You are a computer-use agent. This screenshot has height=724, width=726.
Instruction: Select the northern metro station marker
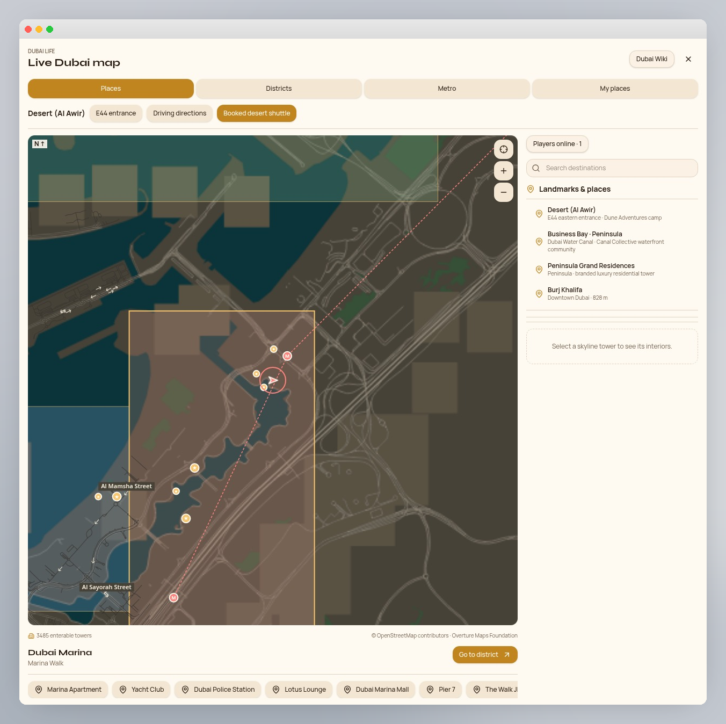(x=287, y=356)
